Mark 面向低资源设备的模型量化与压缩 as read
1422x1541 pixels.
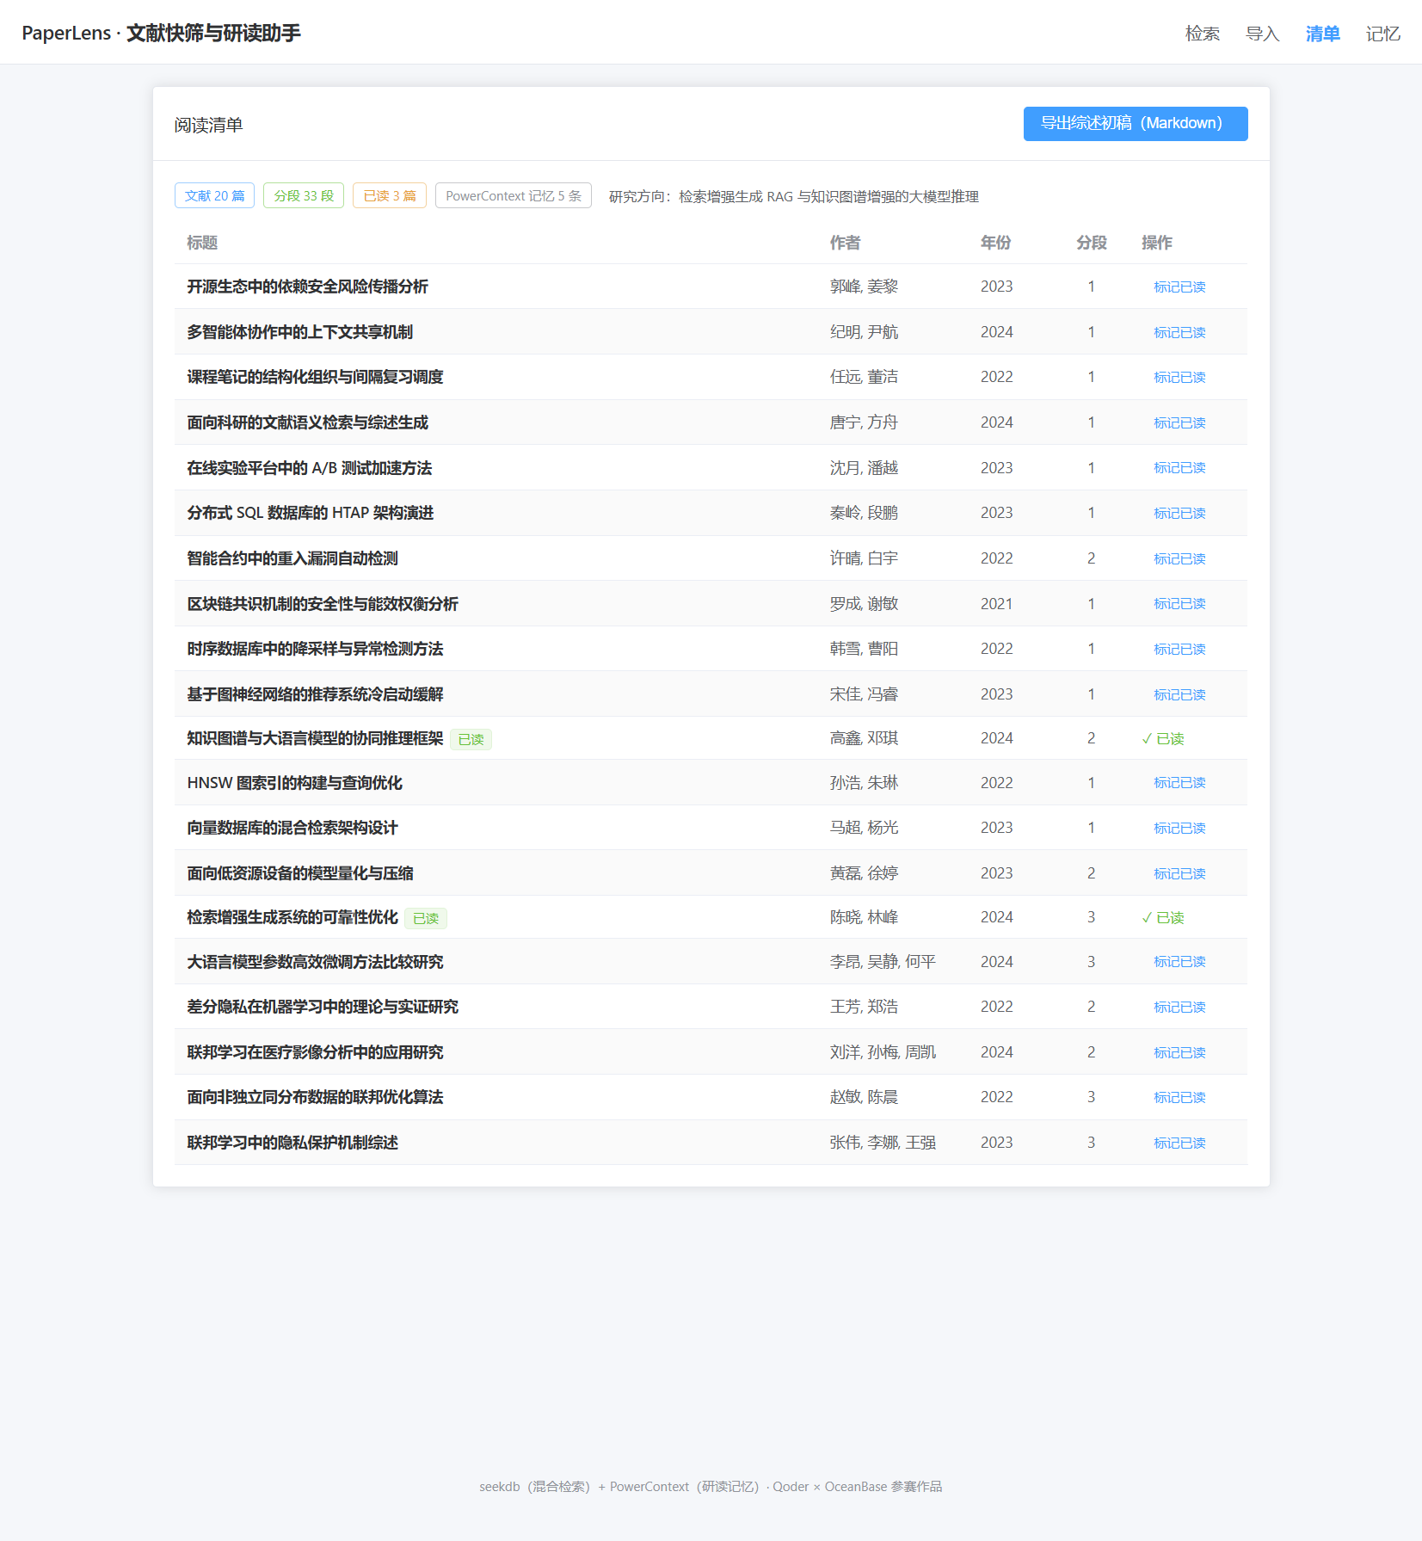1179,873
